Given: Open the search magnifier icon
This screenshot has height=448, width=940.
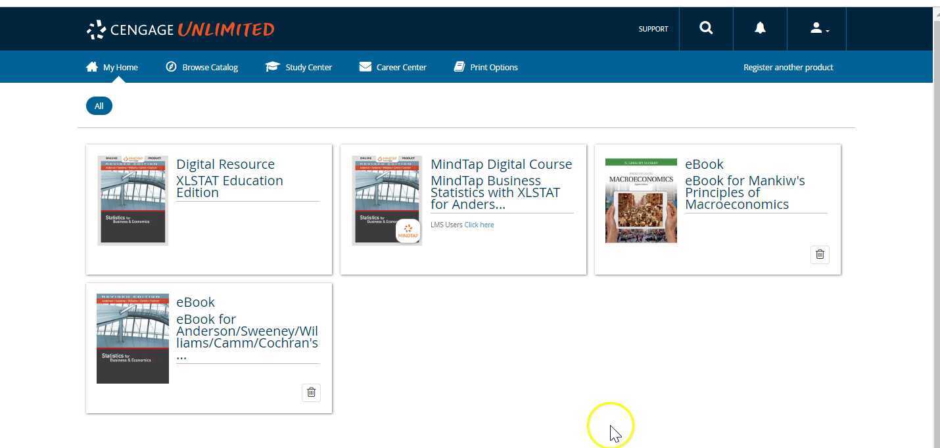Looking at the screenshot, I should [705, 28].
